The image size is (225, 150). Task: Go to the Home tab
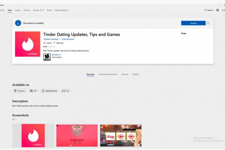2,10
